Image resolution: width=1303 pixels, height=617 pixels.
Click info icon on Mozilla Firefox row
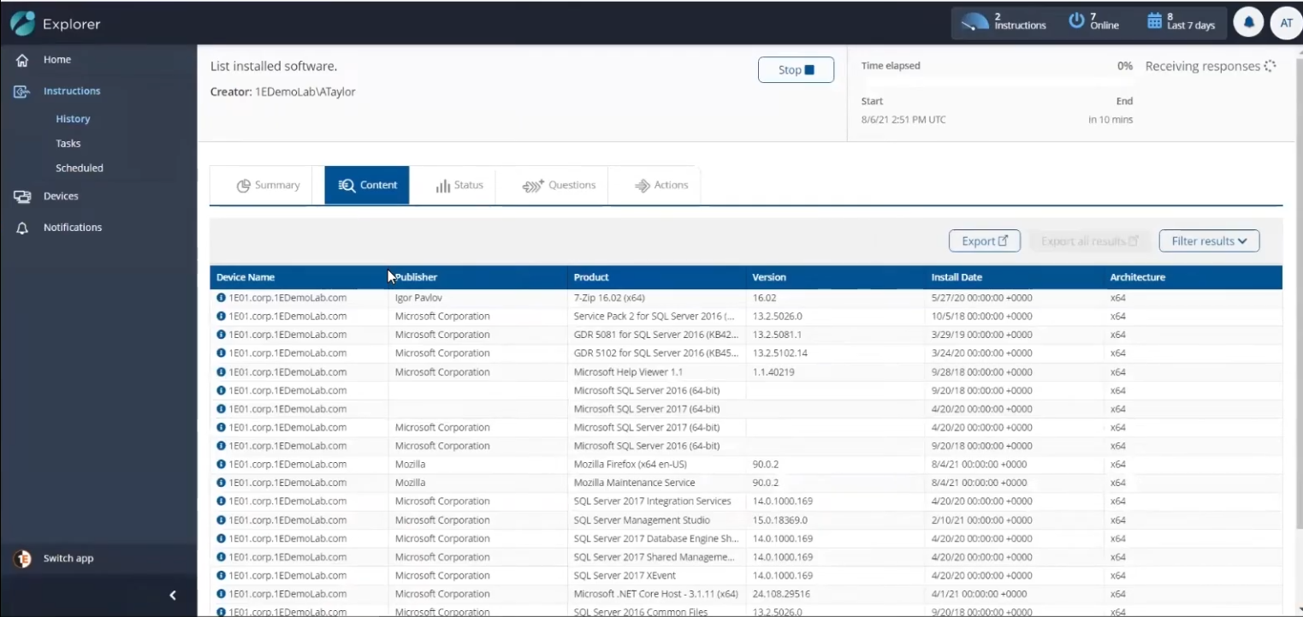[222, 465]
